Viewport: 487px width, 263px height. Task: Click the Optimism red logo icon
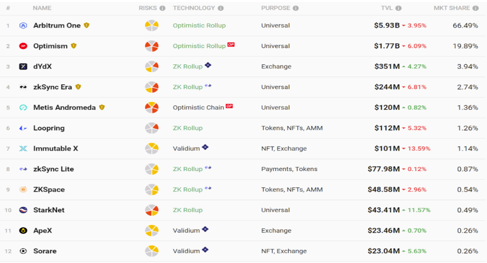click(23, 46)
